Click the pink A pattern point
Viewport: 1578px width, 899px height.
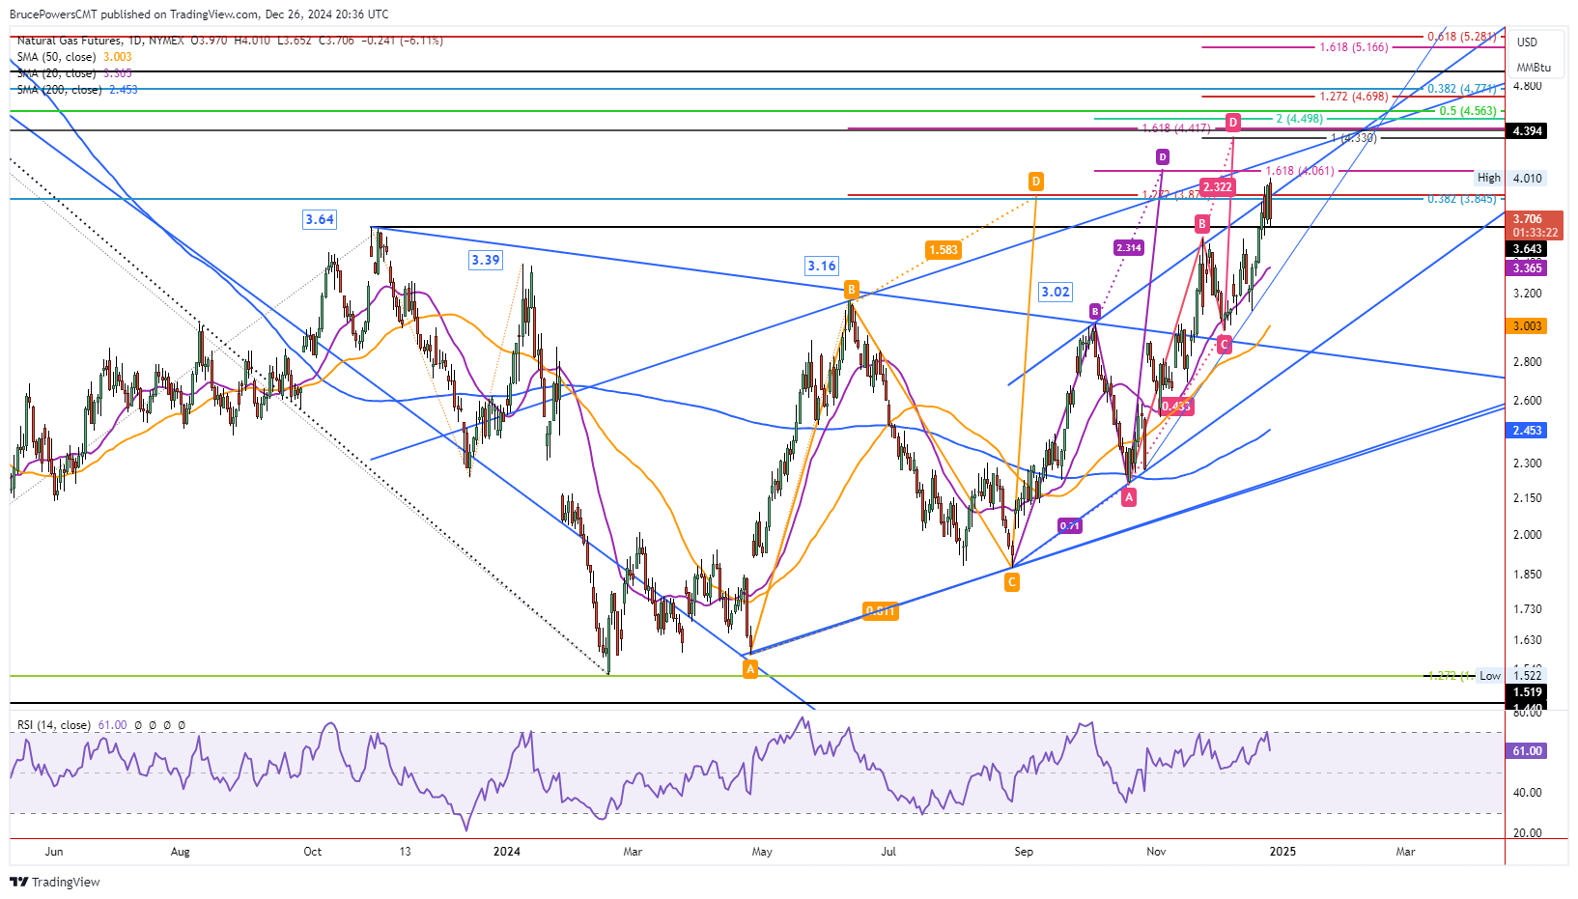coord(1129,497)
